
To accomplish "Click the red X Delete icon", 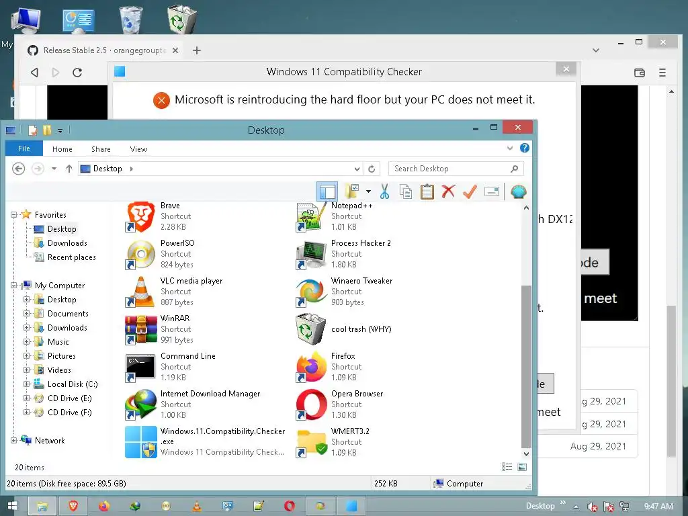I will tap(448, 191).
